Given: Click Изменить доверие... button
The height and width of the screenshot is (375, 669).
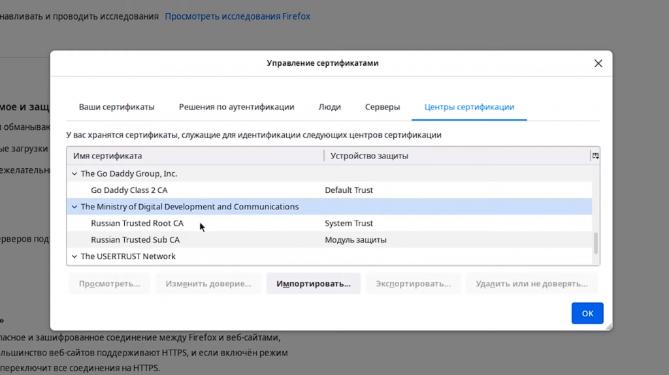Looking at the screenshot, I should click(208, 284).
